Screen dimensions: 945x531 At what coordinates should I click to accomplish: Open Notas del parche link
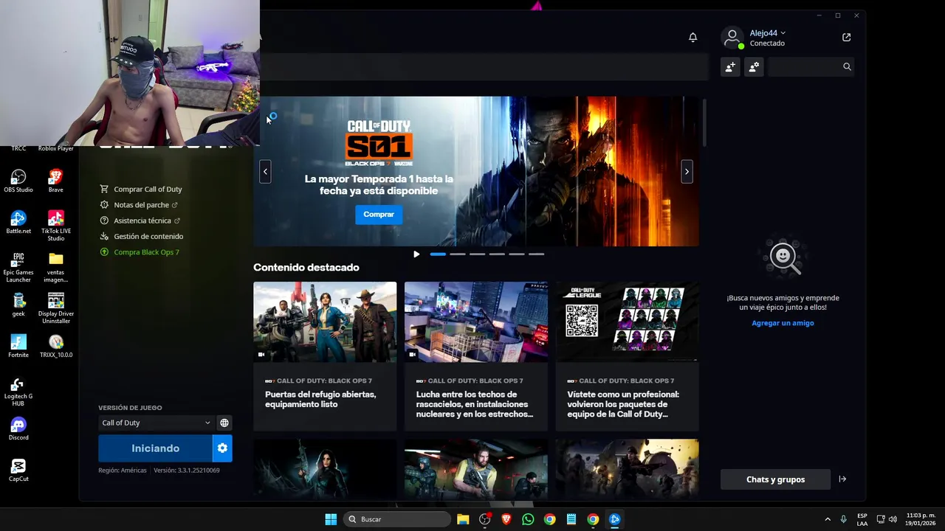(x=142, y=205)
